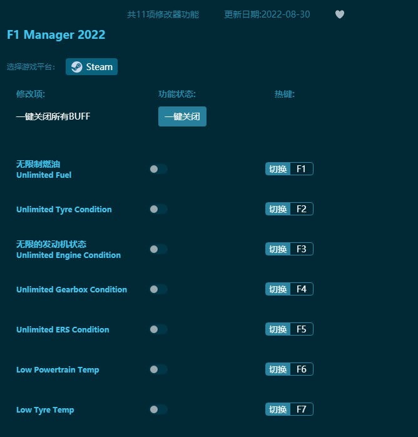
Task: Click the 切换 button for F1 hotkey
Action: point(278,169)
